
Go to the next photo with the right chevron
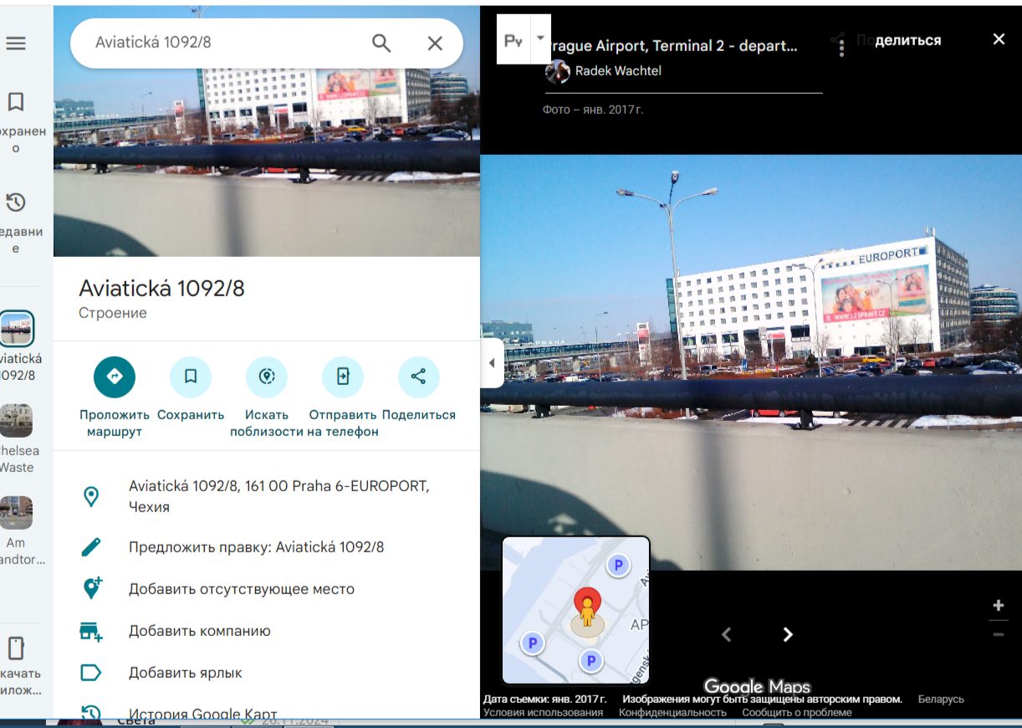[787, 634]
